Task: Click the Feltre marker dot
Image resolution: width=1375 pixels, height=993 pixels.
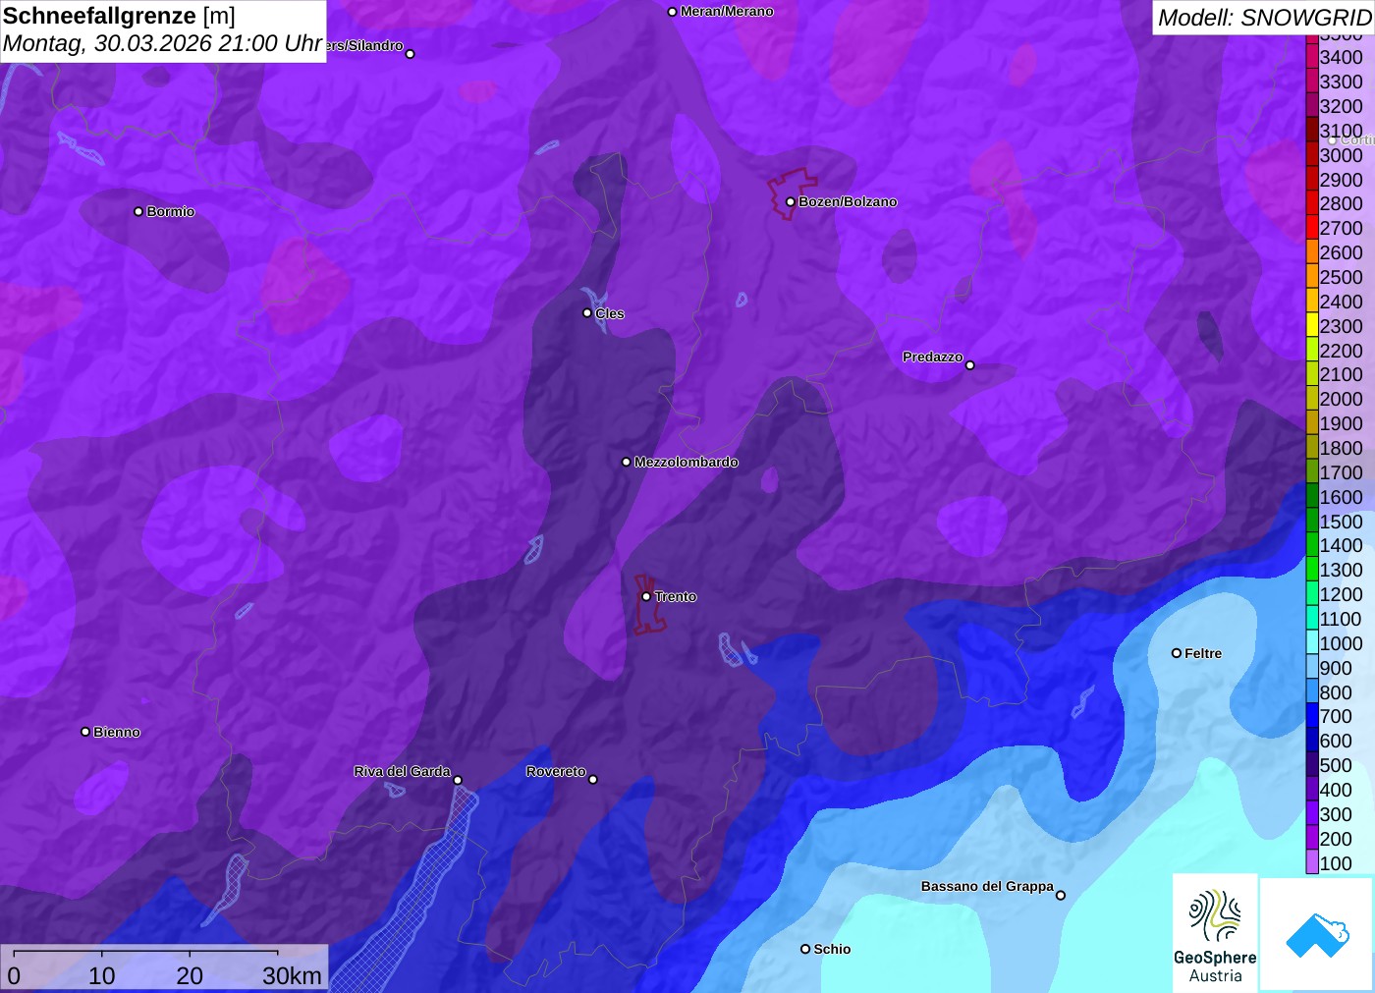Action: tap(1177, 653)
